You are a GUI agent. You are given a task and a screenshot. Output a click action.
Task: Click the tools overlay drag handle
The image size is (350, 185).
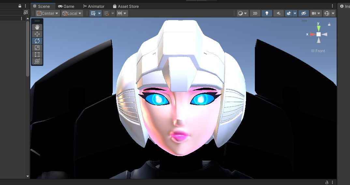(x=37, y=21)
